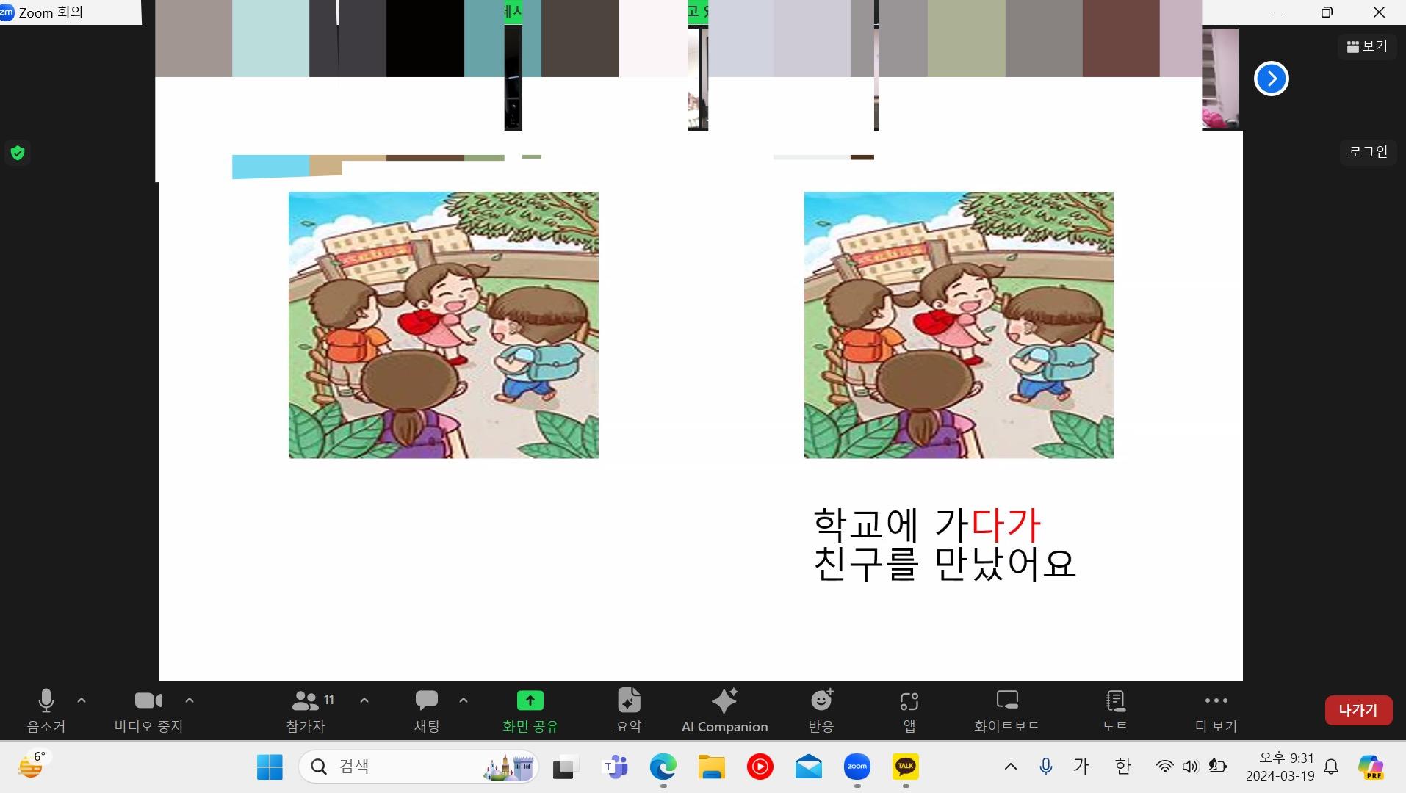
Task: Click the 검색 taskbar search box
Action: pos(419,767)
